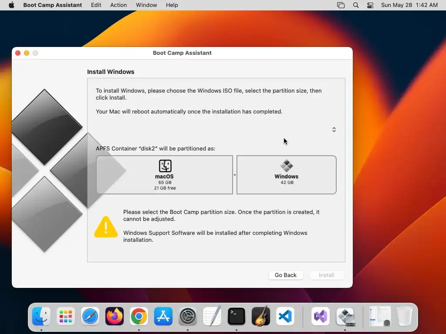
Task: Switch to Boot Camp Assistant Dock icon
Action: (345, 316)
